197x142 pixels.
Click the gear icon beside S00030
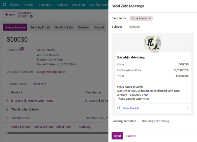pyautogui.click(x=31, y=16)
